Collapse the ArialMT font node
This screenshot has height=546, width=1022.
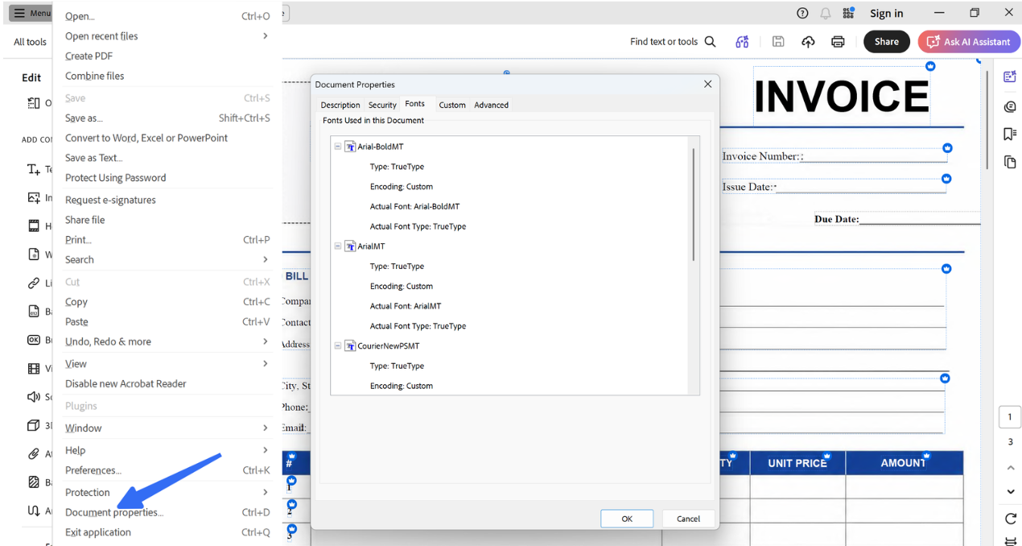point(338,246)
